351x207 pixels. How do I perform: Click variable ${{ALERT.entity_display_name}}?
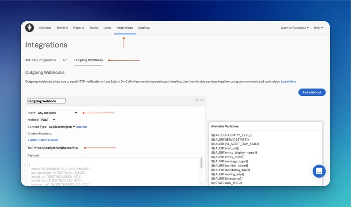234,153
